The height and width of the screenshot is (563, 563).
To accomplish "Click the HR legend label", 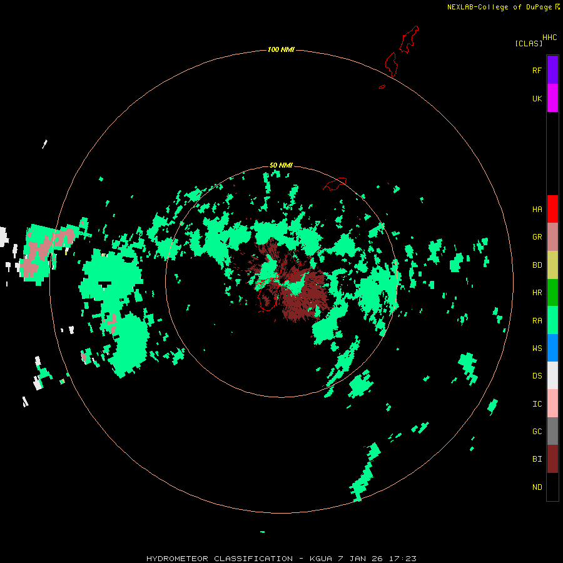I will [537, 293].
